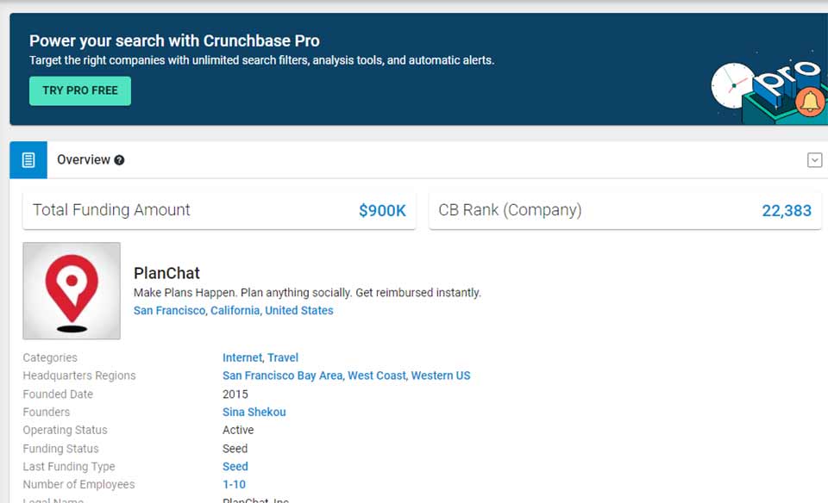Select the Total Funding Amount label

coord(111,210)
